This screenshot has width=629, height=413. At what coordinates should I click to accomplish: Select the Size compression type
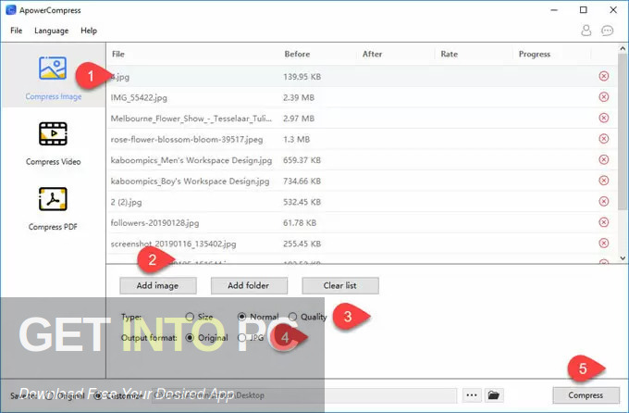190,317
